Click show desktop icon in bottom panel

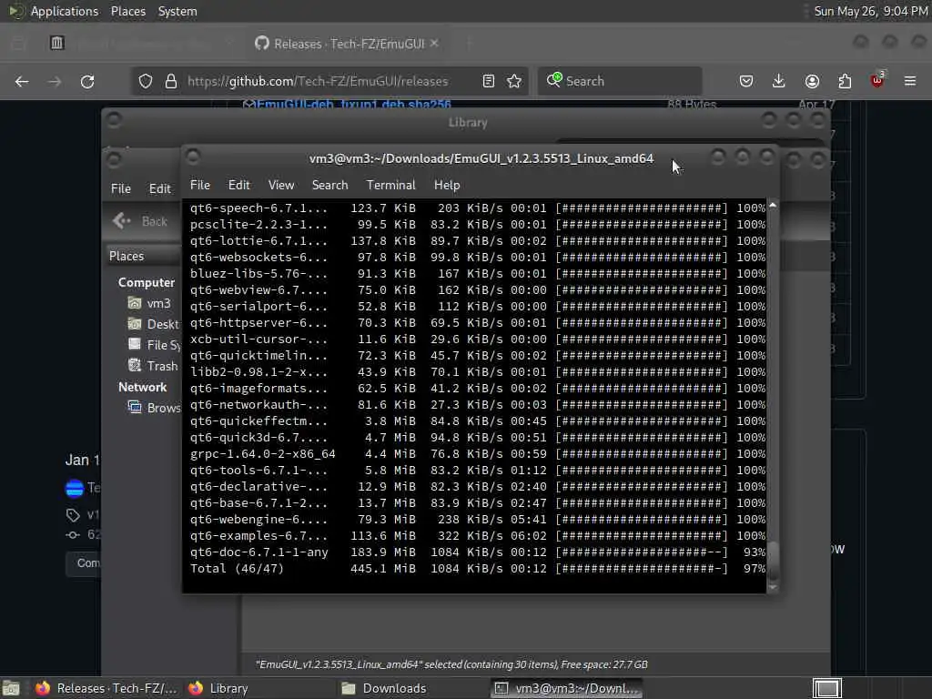tap(11, 688)
